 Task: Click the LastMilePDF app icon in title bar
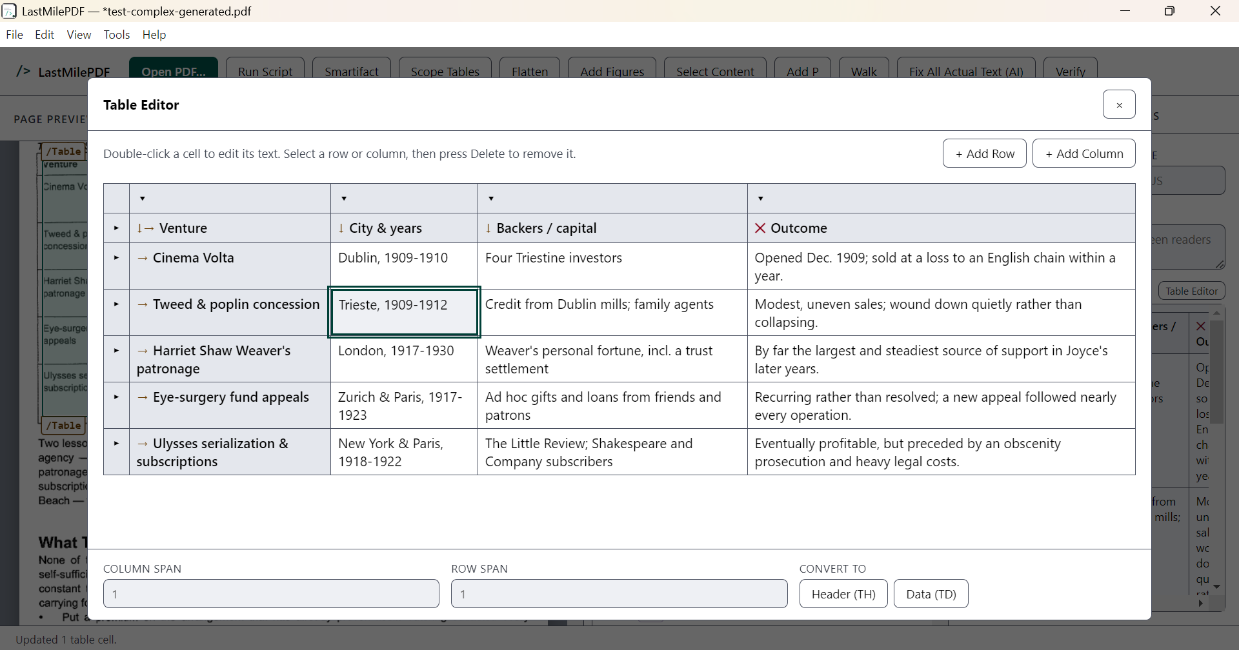9,11
